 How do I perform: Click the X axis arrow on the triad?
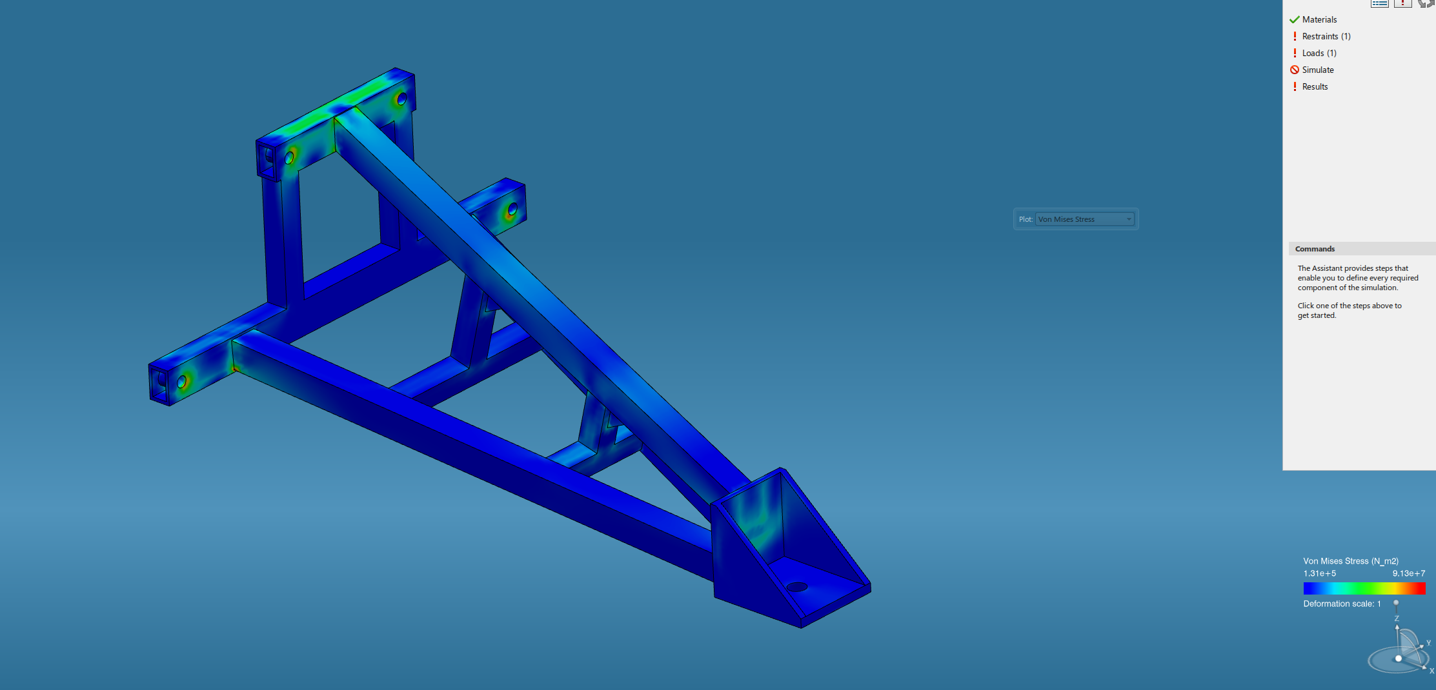click(1424, 667)
